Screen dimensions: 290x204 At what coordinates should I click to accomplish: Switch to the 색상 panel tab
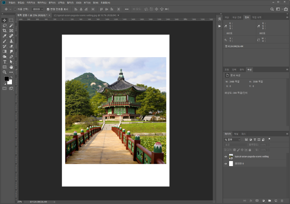(227, 17)
